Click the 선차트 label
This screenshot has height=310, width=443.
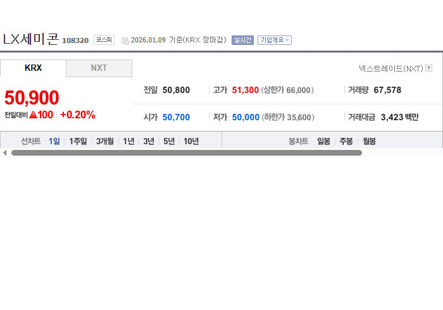coord(31,141)
